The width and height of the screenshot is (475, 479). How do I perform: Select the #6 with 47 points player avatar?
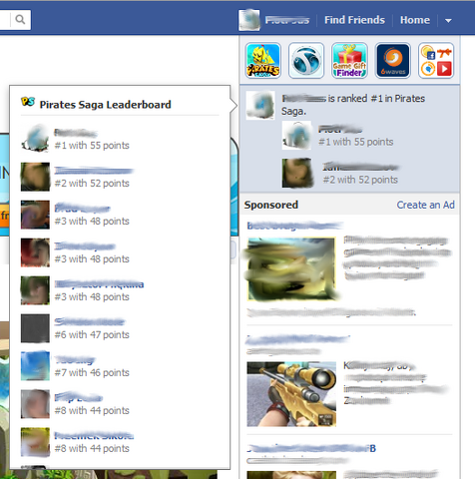click(x=35, y=328)
